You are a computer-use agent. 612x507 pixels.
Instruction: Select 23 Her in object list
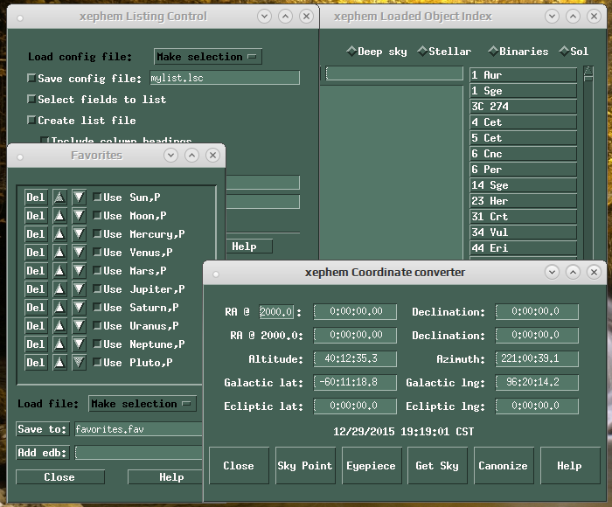523,200
